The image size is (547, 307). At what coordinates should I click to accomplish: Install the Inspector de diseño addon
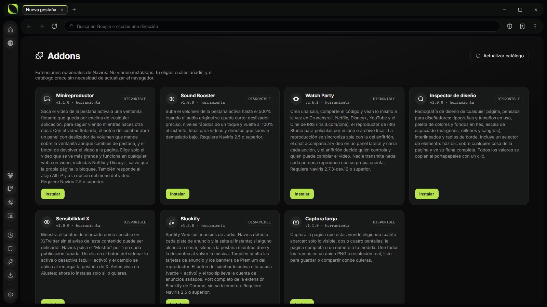click(x=427, y=194)
